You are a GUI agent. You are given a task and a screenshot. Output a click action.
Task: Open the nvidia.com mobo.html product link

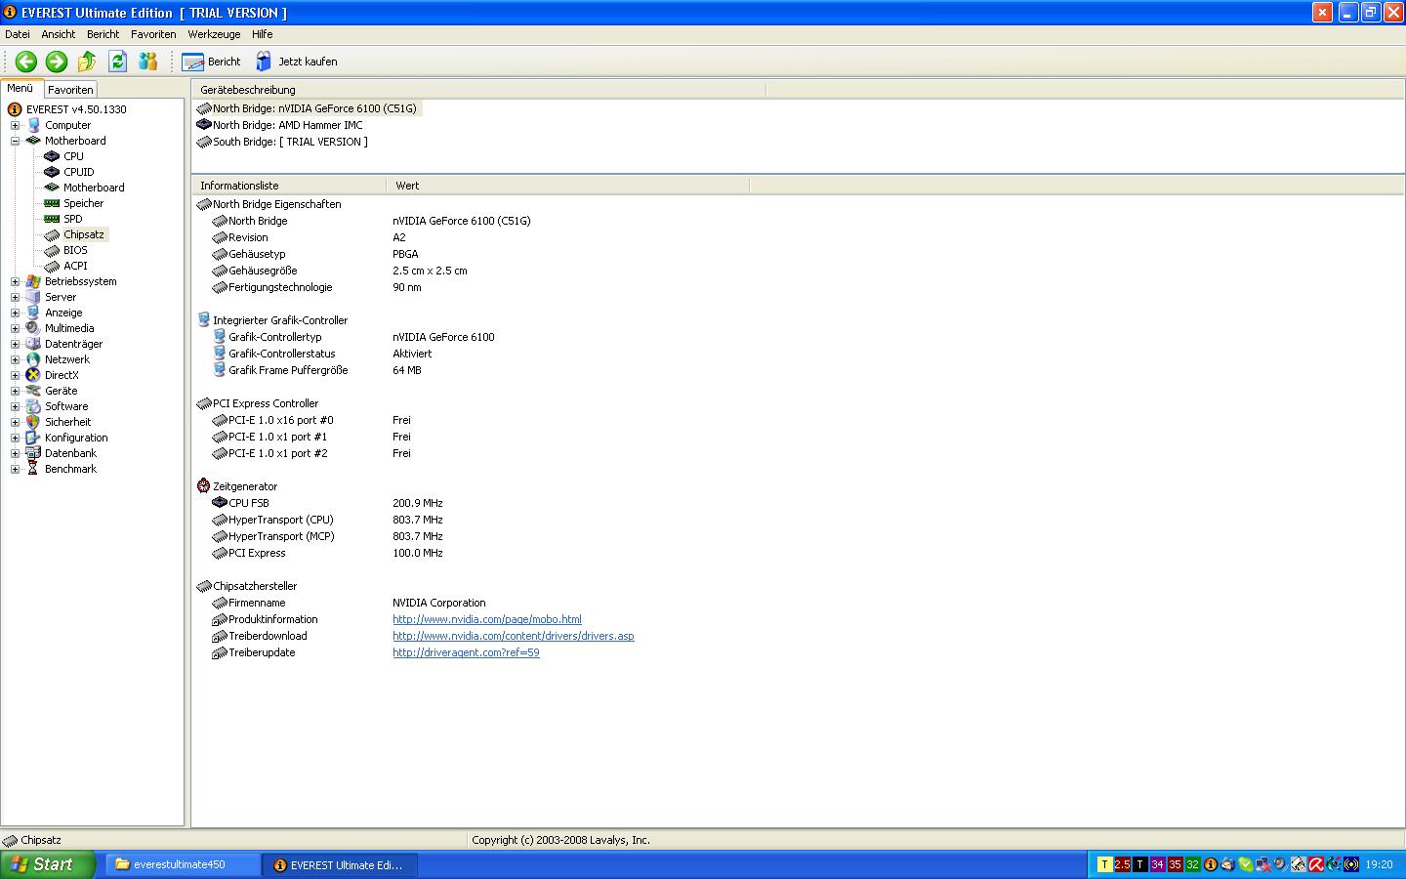(x=487, y=619)
